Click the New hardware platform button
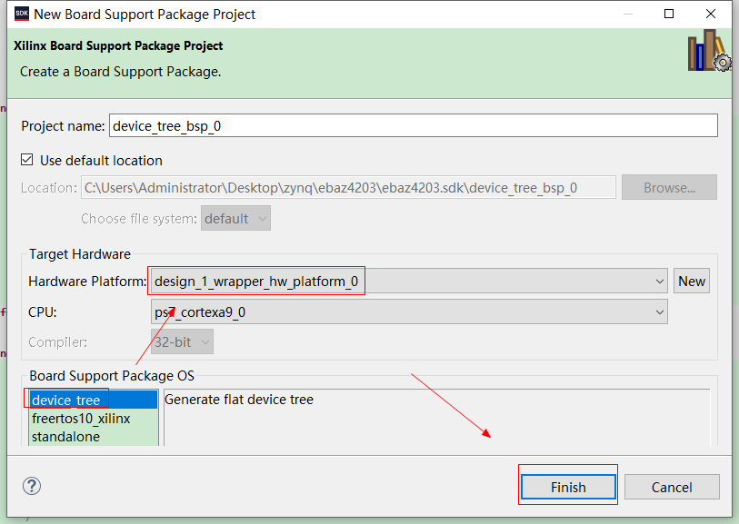Screen dimensions: 739x524 (x=691, y=281)
